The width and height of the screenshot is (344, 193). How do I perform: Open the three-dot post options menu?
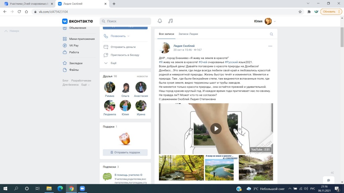pyautogui.click(x=270, y=46)
